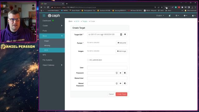Image resolution: width=199 pixels, height=112 pixels.
Task: Enable ACL authentication checkbox
Action: pyautogui.click(x=88, y=60)
